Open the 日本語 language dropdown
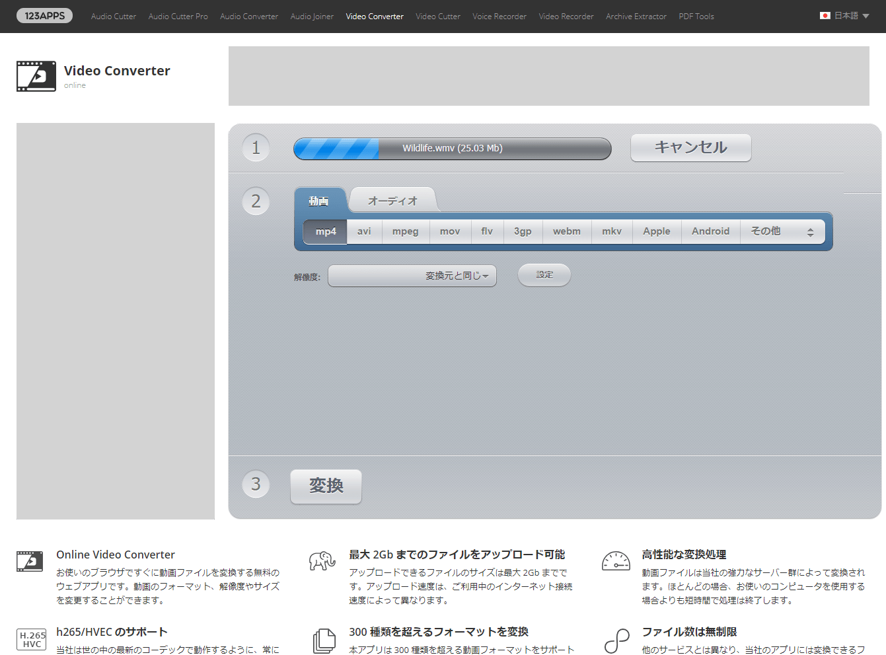 pos(845,16)
